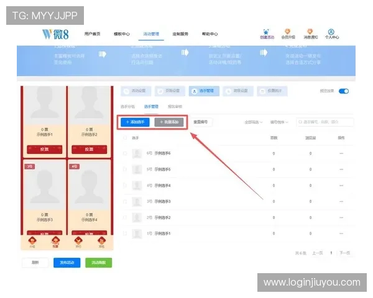This screenshot has height=298, width=373.
Task: Click blue 添加选手 button
Action: (135, 122)
